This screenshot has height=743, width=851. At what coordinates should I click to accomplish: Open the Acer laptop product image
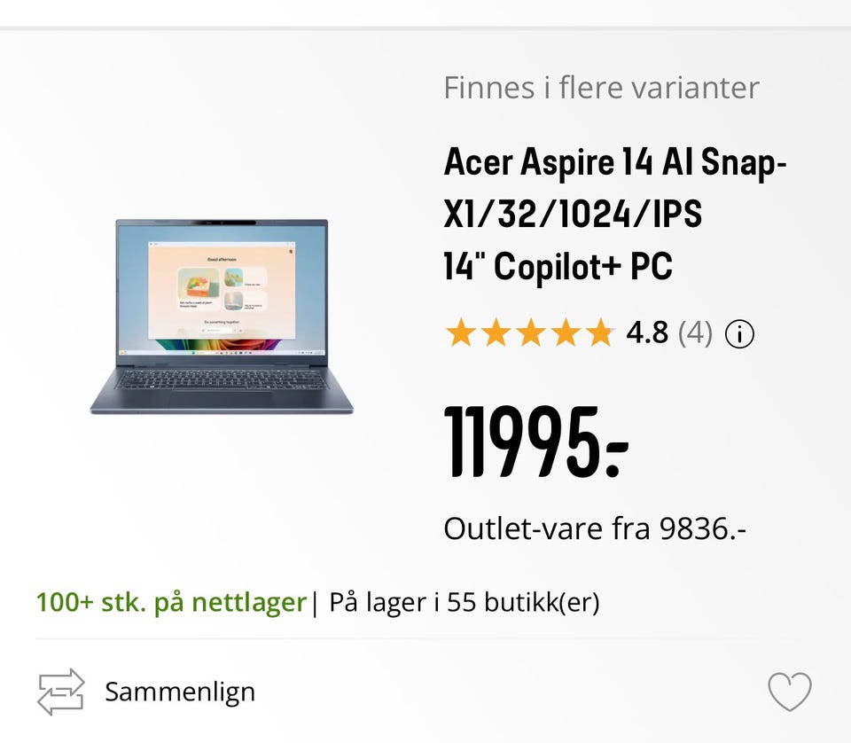click(222, 317)
